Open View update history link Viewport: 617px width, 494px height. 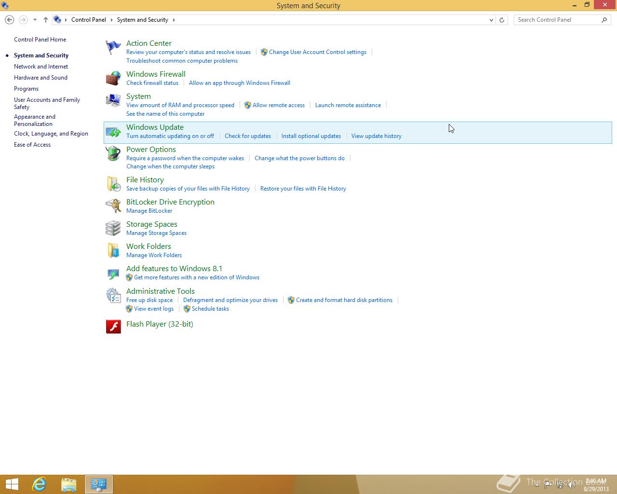[x=376, y=136]
